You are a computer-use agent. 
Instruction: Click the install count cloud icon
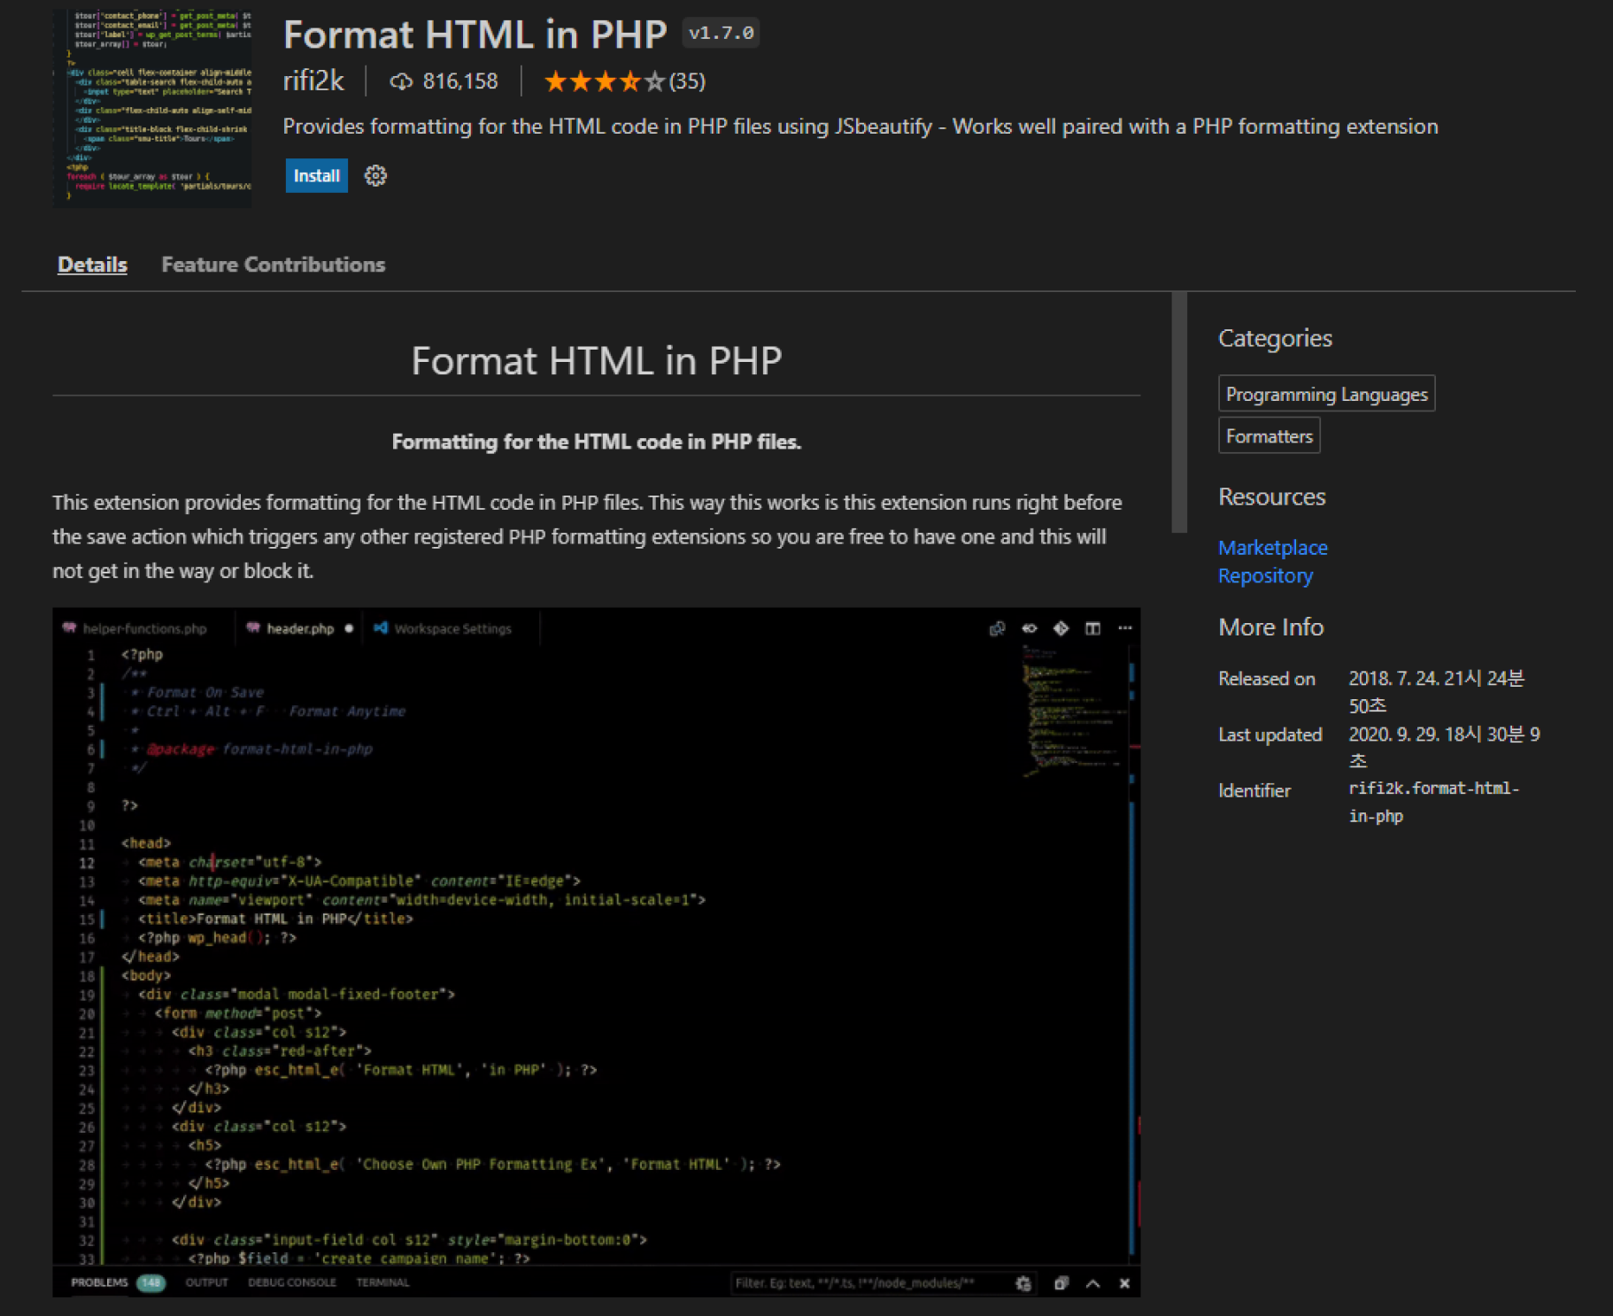(x=401, y=81)
